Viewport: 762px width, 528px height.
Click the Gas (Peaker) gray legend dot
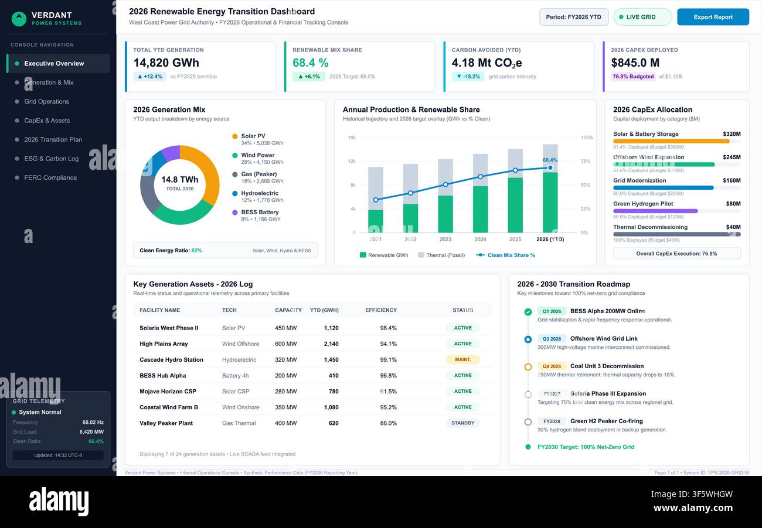coord(235,174)
